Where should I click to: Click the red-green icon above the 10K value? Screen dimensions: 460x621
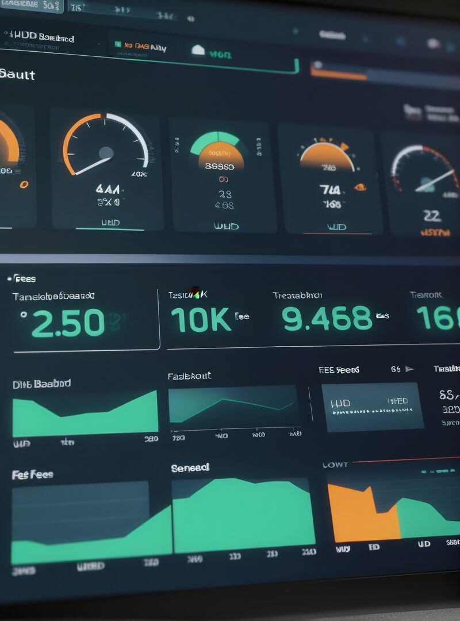tap(195, 292)
